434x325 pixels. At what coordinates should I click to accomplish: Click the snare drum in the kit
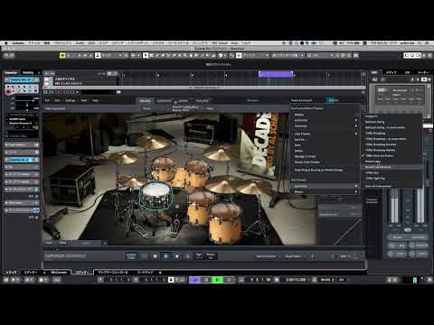pyautogui.click(x=156, y=195)
